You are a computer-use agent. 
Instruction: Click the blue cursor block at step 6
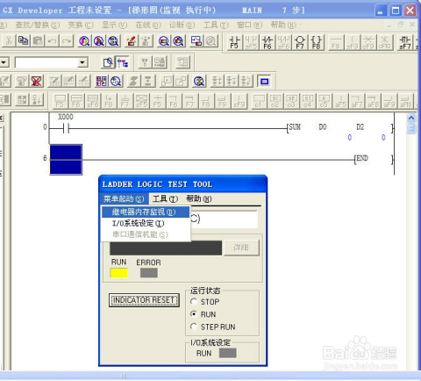click(66, 160)
